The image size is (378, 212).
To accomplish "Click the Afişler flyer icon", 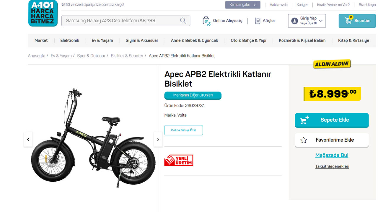I will point(258,21).
